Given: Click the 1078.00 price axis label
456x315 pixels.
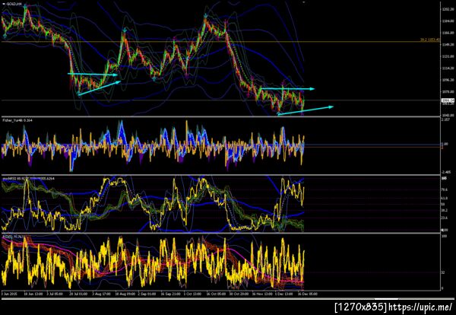Looking at the screenshot, I should (448, 92).
